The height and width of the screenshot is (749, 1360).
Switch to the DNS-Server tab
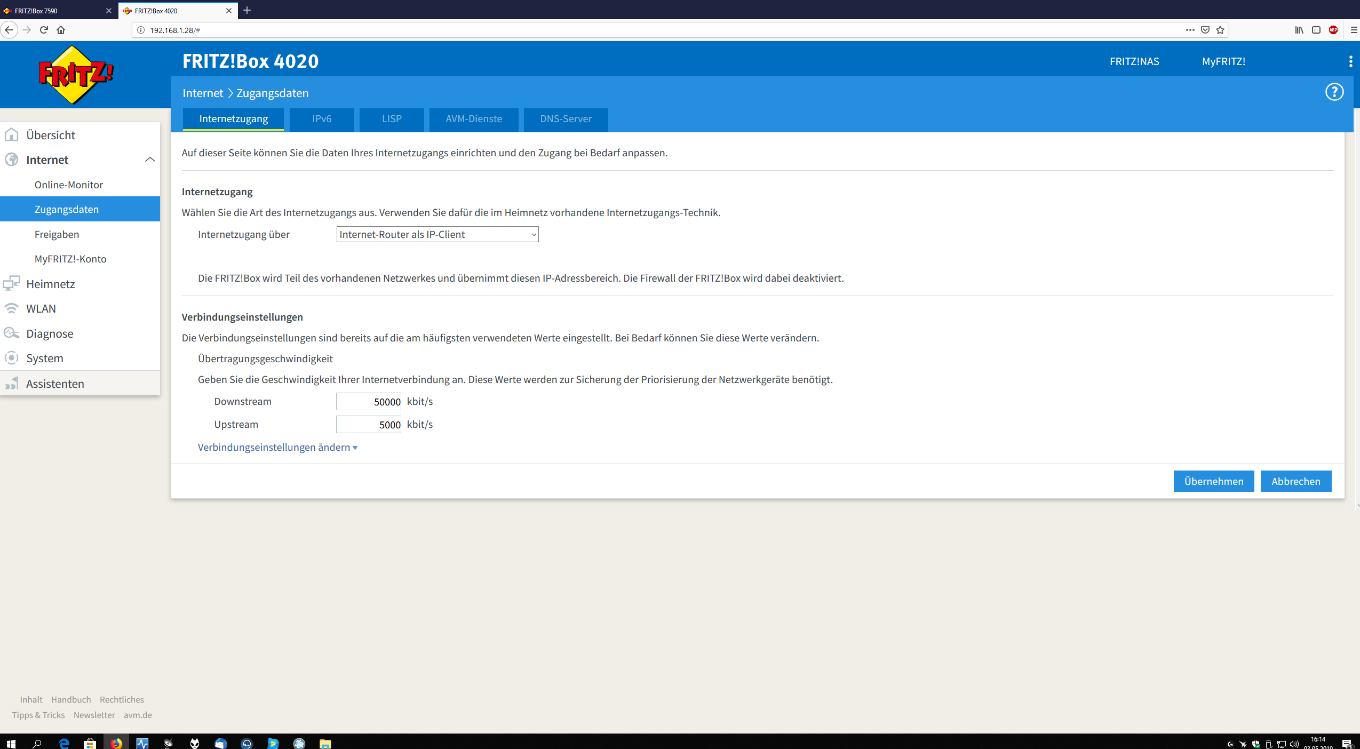point(566,119)
